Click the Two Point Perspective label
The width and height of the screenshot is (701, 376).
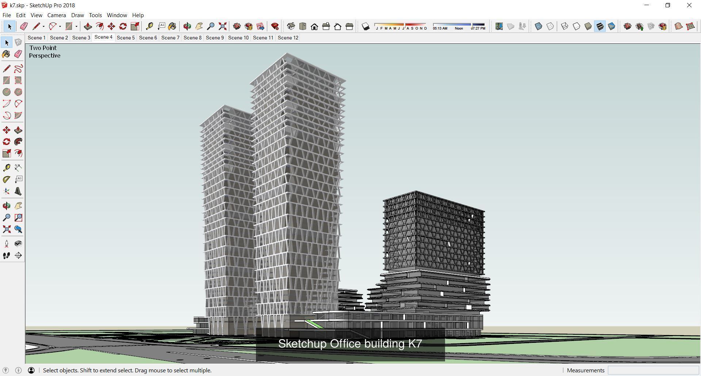(45, 52)
